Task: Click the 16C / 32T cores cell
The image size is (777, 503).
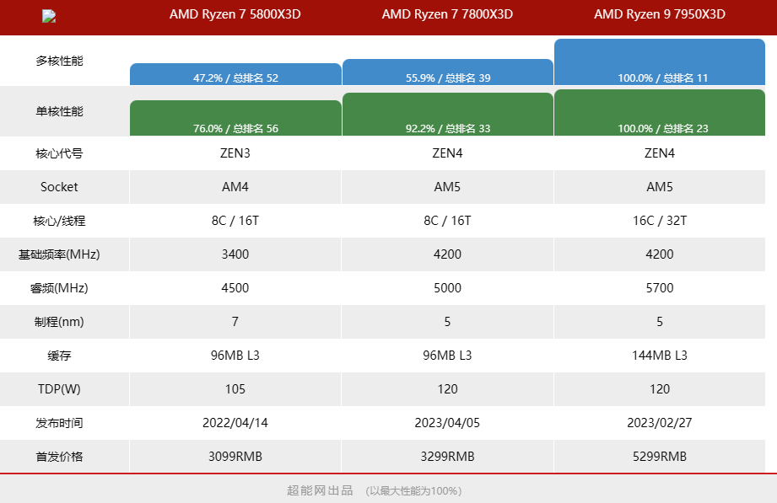Action: tap(660, 221)
